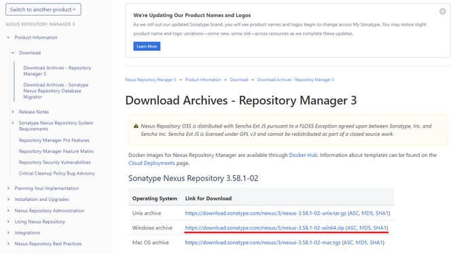Open the Docker Hub link
Screen dimensions: 455x254
coord(303,155)
